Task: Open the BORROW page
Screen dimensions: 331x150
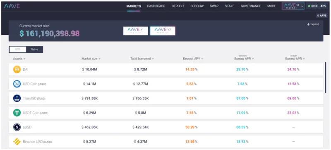Action: (197, 6)
